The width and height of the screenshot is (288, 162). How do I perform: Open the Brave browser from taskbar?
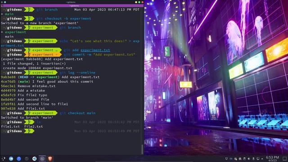tap(50, 159)
